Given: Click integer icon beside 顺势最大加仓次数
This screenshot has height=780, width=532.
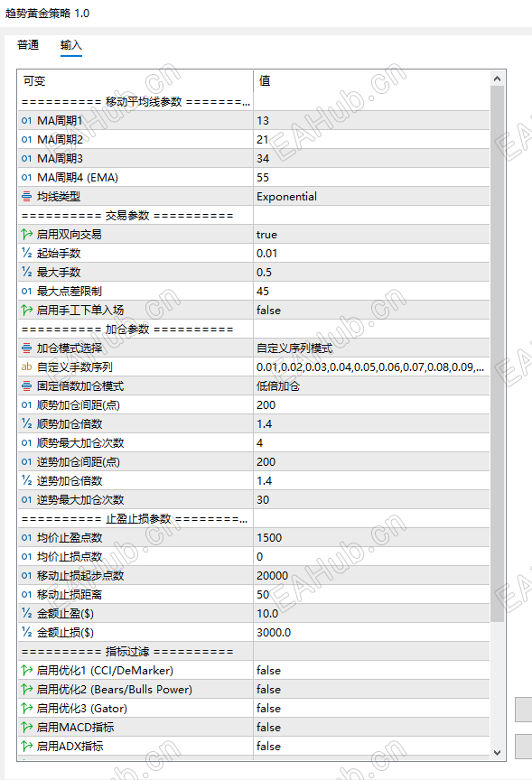Looking at the screenshot, I should [26, 442].
